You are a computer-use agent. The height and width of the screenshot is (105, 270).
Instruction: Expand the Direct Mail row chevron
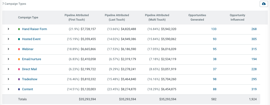click(x=8, y=69)
